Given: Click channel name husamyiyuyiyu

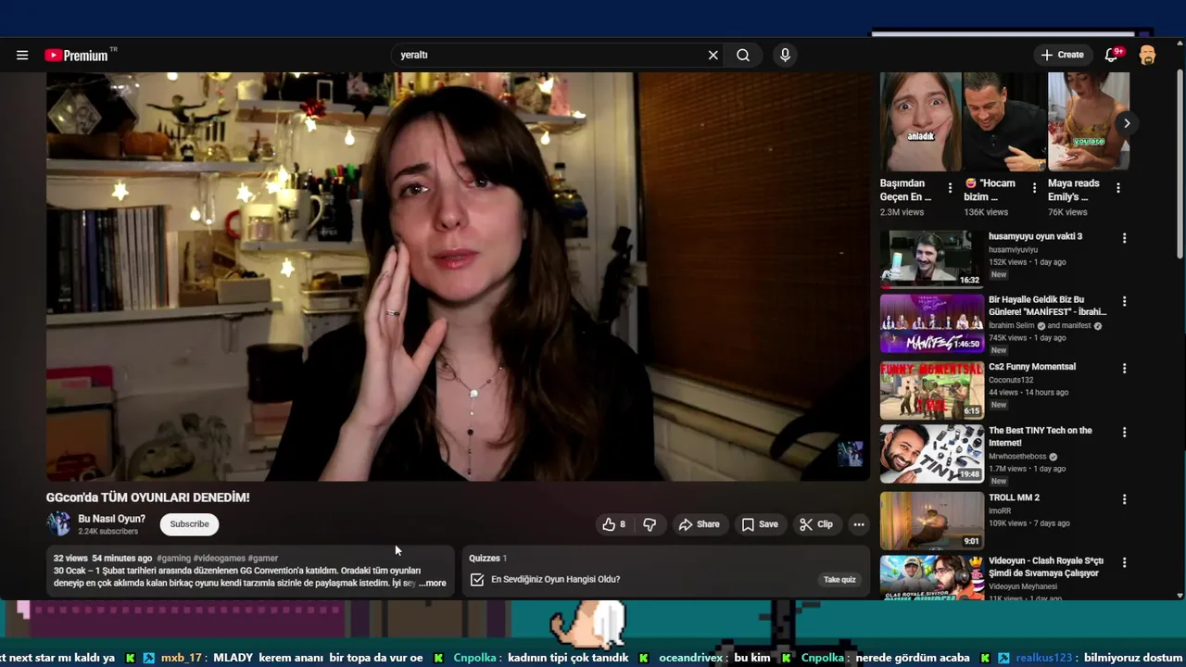Looking at the screenshot, I should point(1013,250).
